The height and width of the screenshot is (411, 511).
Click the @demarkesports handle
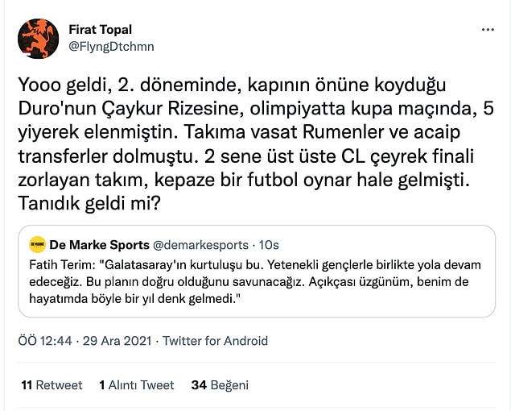tap(200, 245)
